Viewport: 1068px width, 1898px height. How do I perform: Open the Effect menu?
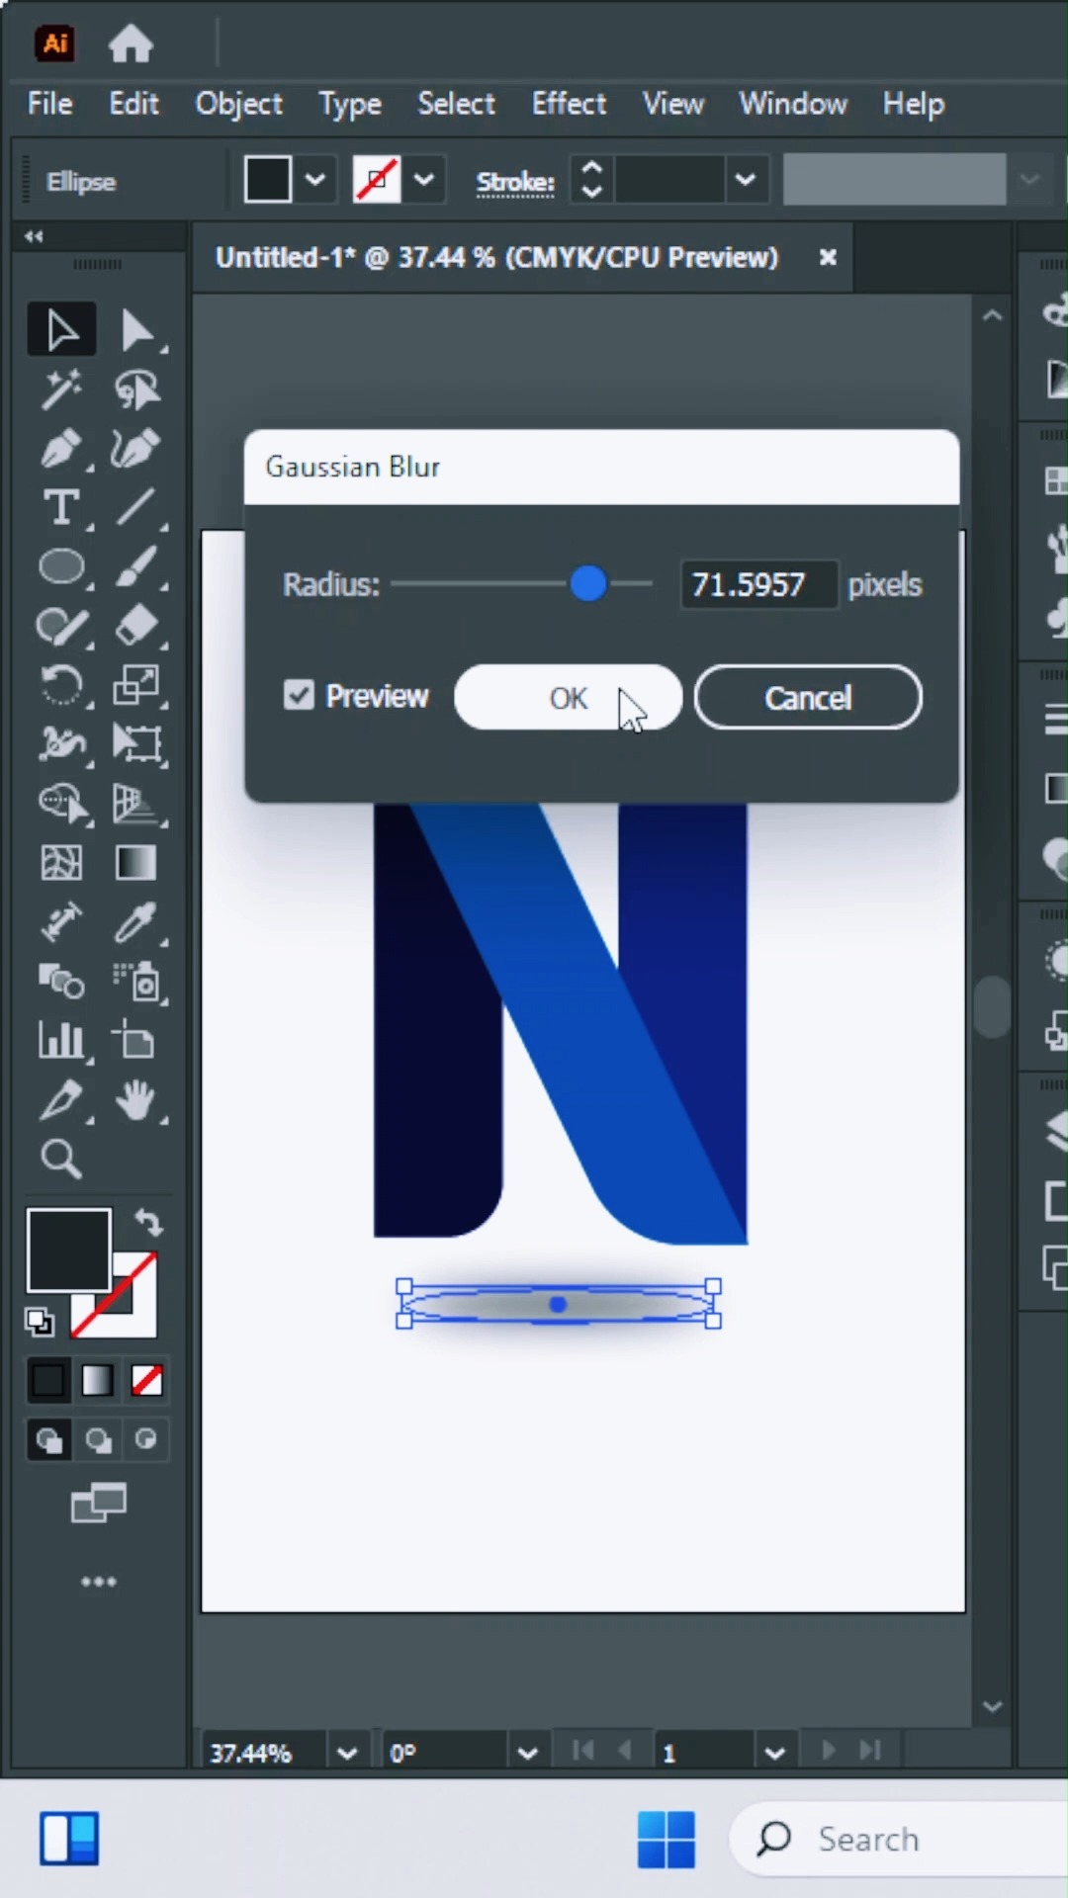pos(569,104)
